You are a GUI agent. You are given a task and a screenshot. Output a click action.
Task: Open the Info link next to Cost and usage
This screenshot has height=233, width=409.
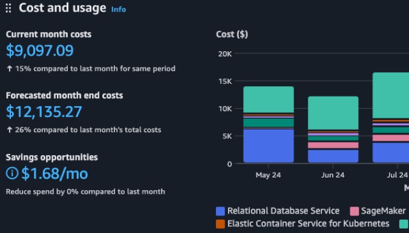coord(119,10)
